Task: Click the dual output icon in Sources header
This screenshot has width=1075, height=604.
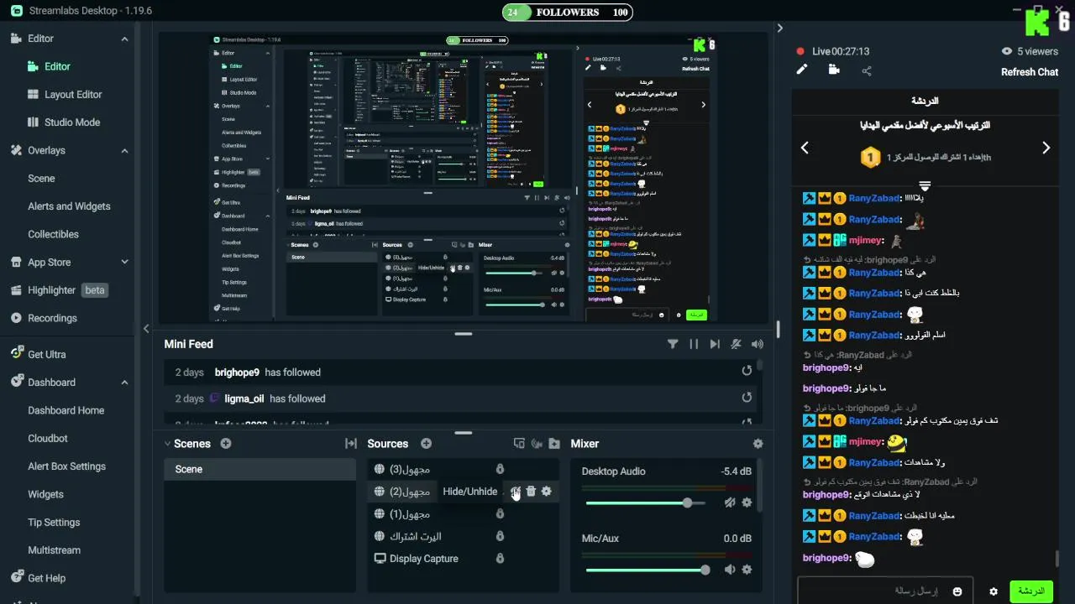Action: [519, 444]
